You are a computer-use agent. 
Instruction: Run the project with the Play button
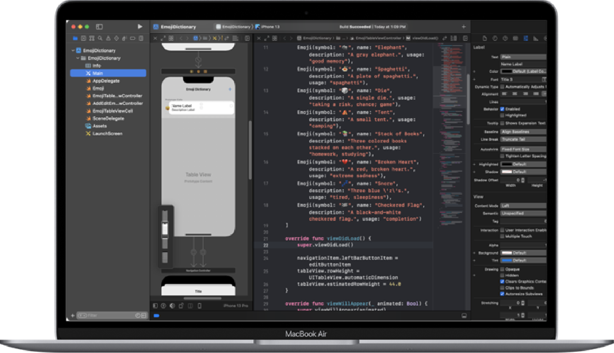(140, 27)
